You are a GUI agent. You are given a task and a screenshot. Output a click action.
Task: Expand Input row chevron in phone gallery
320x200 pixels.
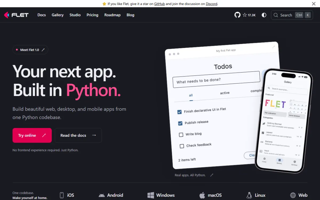299,155
